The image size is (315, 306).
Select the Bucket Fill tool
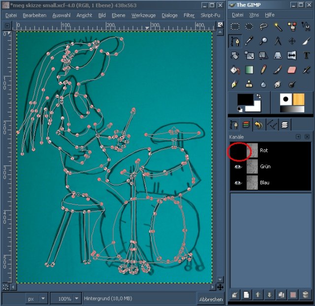click(235, 70)
